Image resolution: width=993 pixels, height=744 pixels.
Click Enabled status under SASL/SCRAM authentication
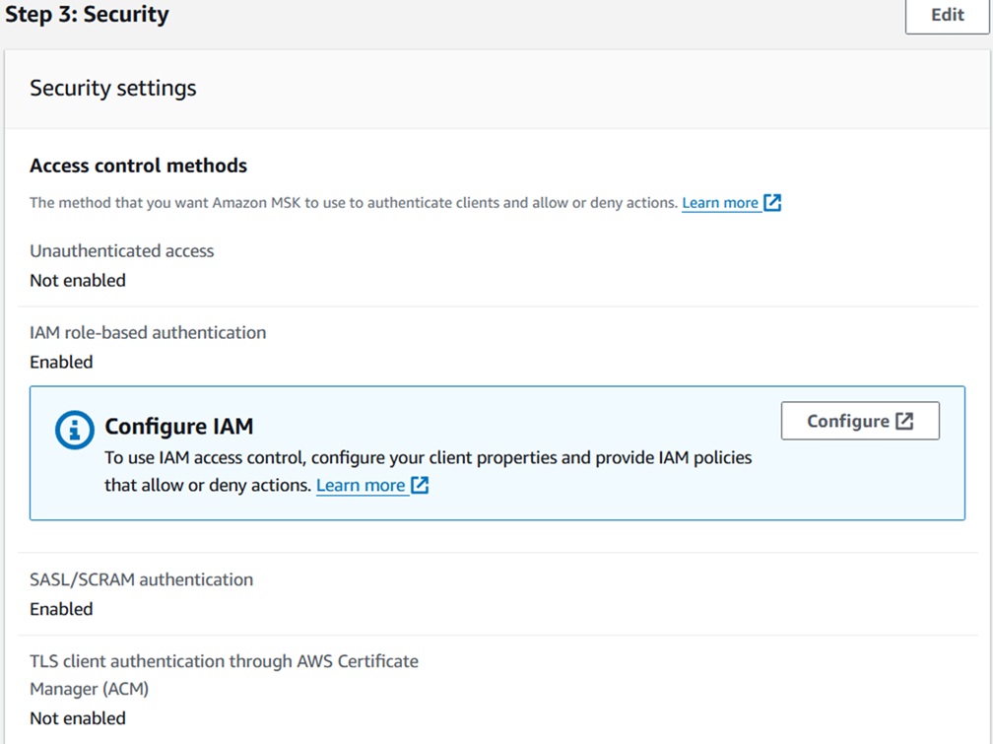(61, 610)
